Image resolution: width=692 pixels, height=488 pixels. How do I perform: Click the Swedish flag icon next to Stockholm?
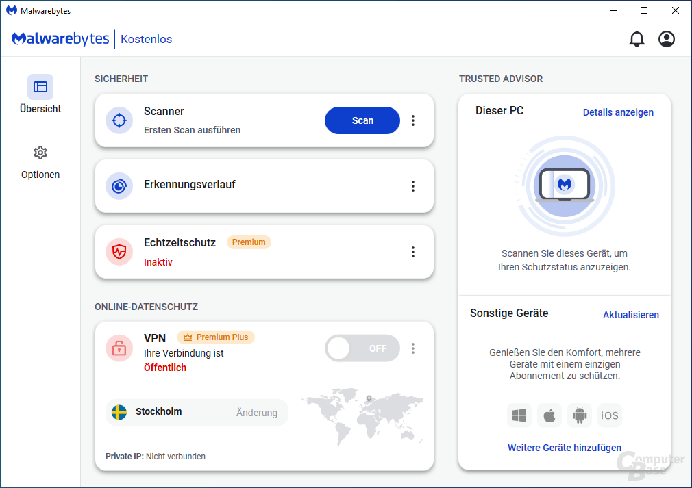[119, 412]
